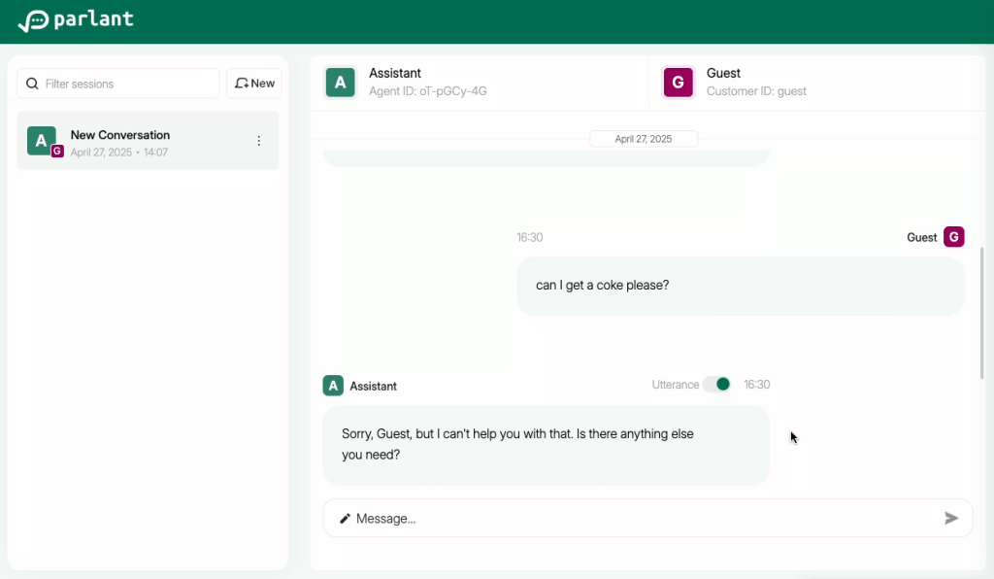Click the Guest avatar in chat header
The image size is (994, 579).
pyautogui.click(x=678, y=83)
